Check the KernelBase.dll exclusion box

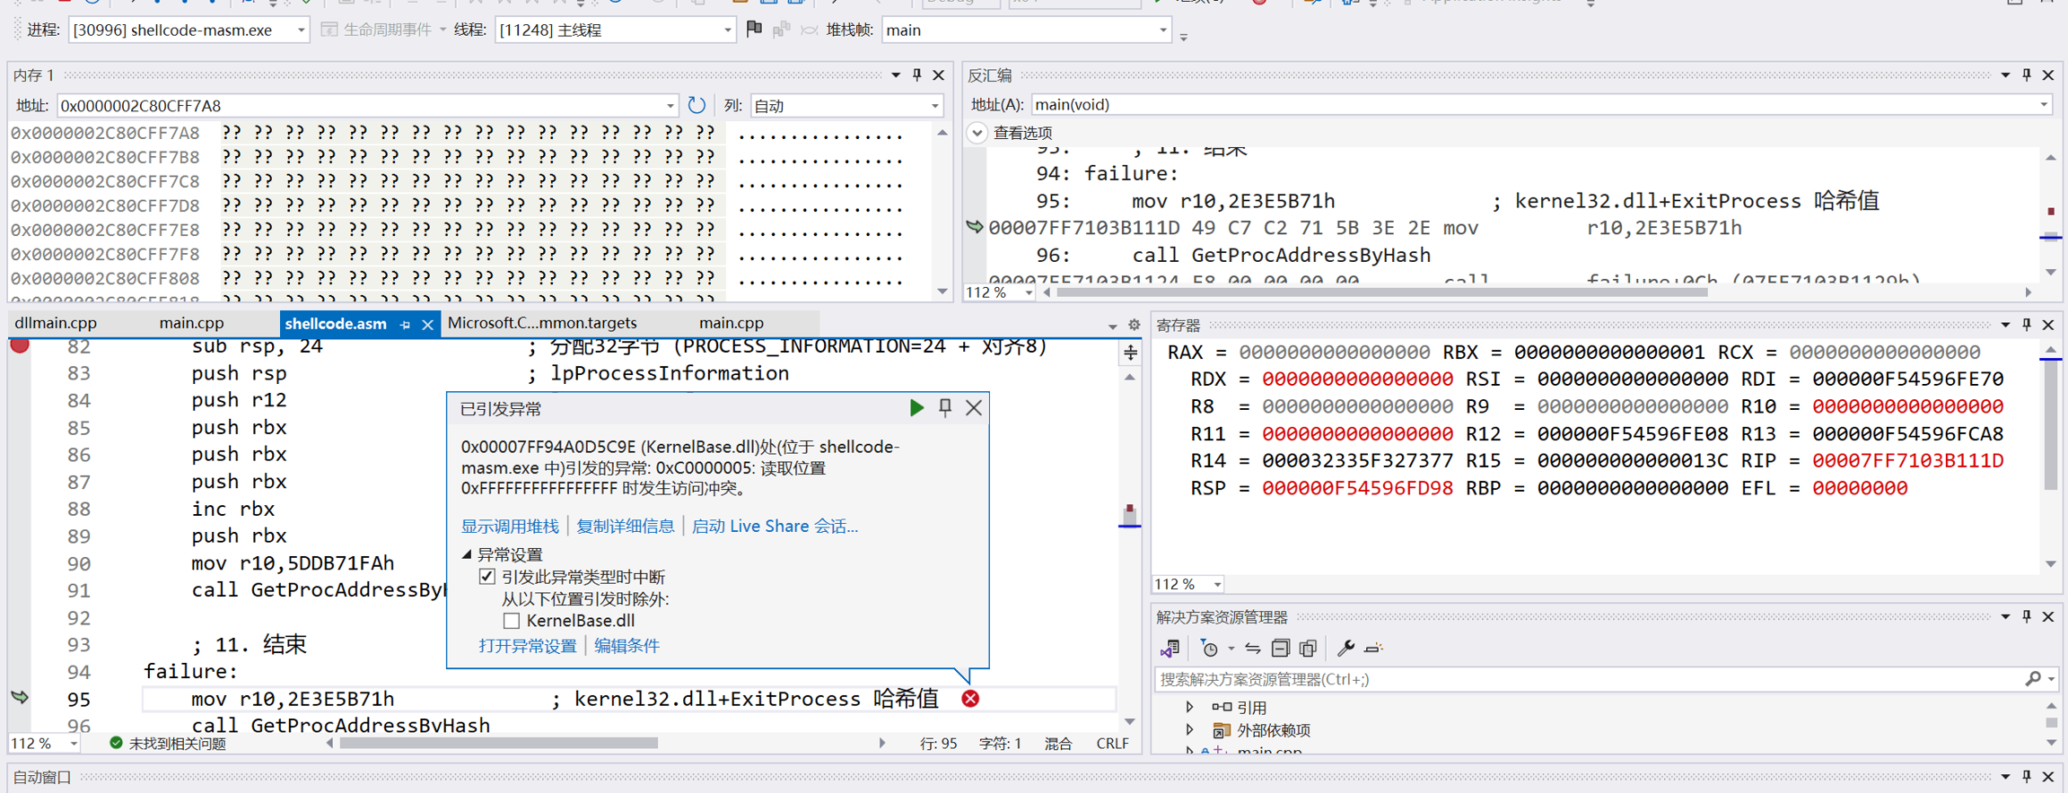pyautogui.click(x=512, y=621)
